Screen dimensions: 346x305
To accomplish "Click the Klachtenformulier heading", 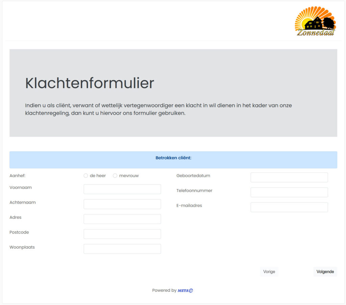I will pos(90,83).
